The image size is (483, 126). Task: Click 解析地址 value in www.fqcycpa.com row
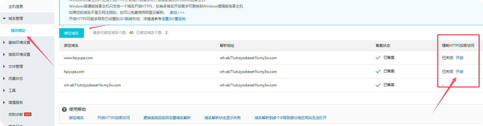pos(248,58)
